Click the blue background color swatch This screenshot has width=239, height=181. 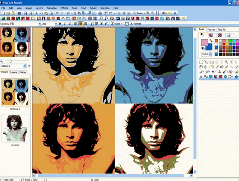pos(210,47)
